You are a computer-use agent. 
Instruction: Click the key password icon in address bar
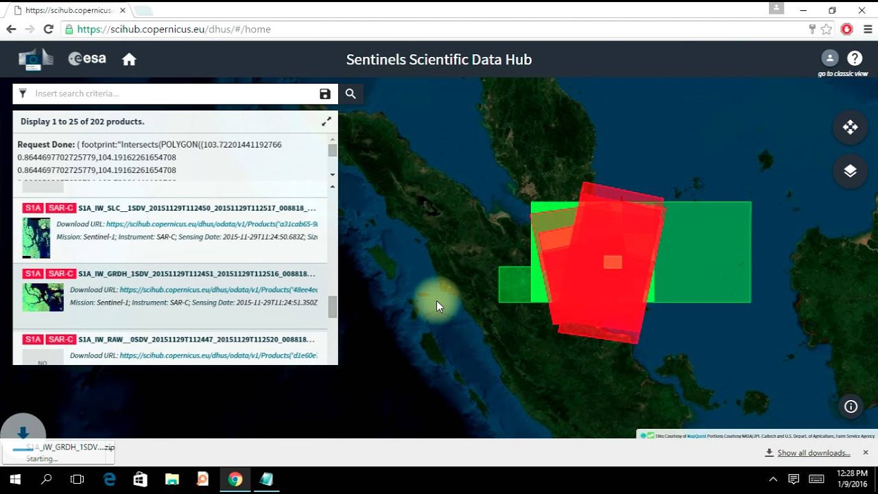click(811, 29)
